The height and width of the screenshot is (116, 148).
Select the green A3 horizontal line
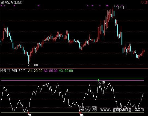72,78
